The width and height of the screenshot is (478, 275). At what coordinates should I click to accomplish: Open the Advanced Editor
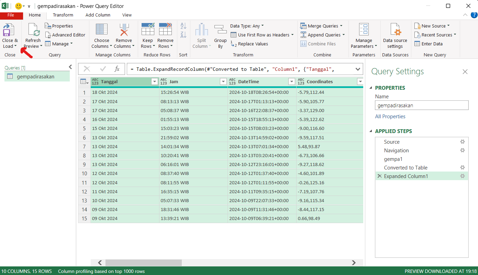point(65,35)
